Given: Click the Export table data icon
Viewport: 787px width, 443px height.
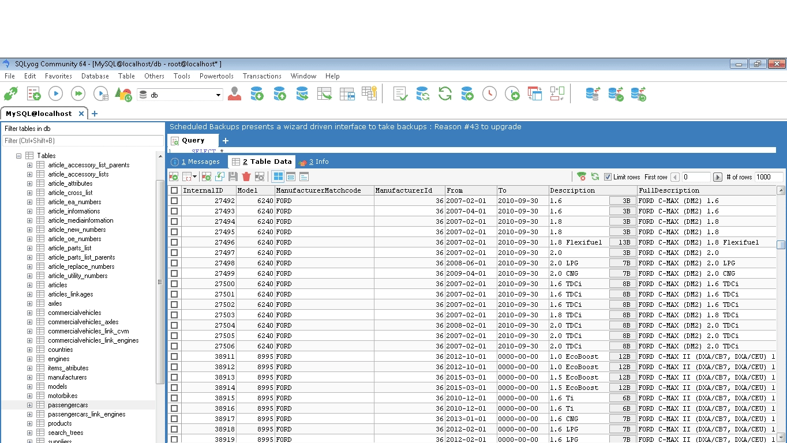Looking at the screenshot, I should pyautogui.click(x=324, y=94).
